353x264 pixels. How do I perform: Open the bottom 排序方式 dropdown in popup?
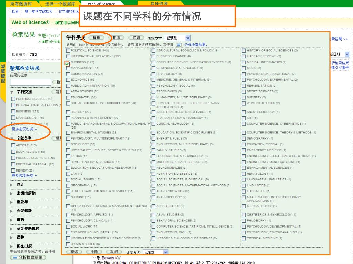(155, 252)
